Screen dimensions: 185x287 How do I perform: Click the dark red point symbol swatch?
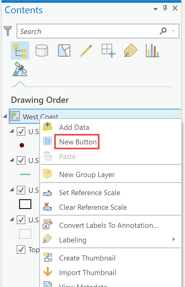[22, 145]
